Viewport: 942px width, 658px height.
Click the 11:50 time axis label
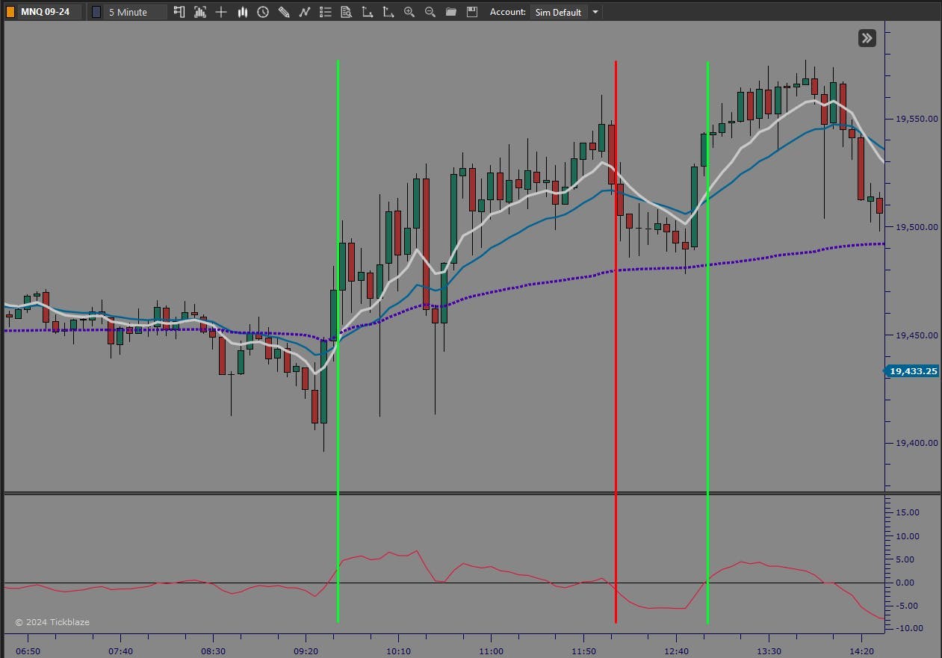click(x=583, y=651)
